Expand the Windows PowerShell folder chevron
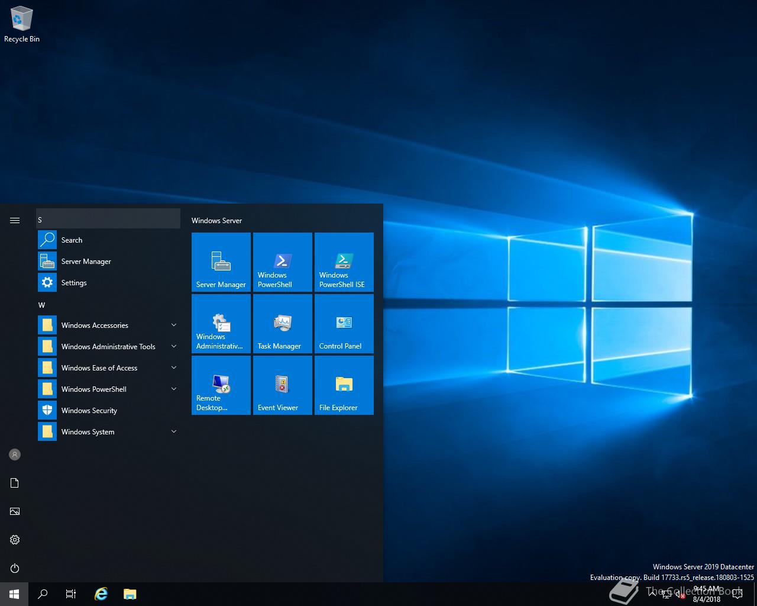 click(174, 389)
